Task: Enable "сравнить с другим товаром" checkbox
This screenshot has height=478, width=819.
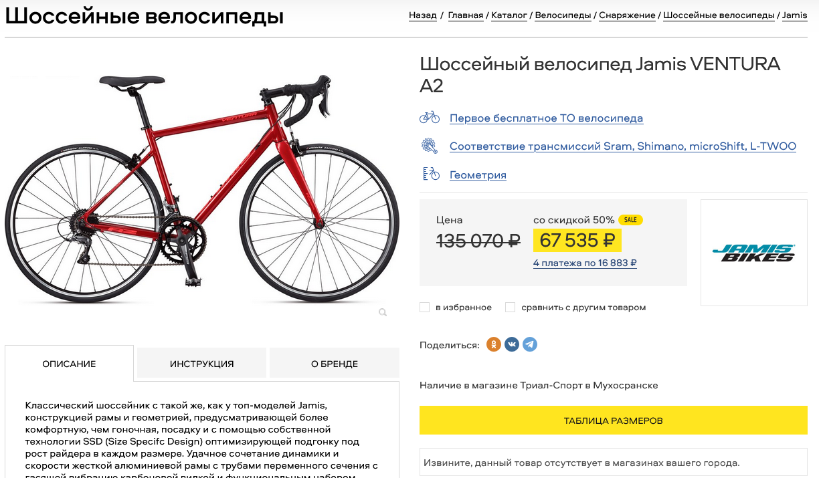Action: [x=510, y=308]
